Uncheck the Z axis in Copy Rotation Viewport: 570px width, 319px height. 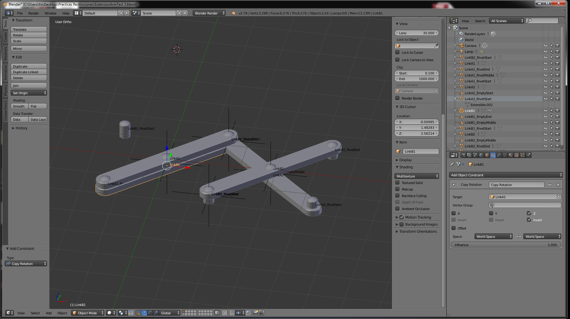click(529, 213)
